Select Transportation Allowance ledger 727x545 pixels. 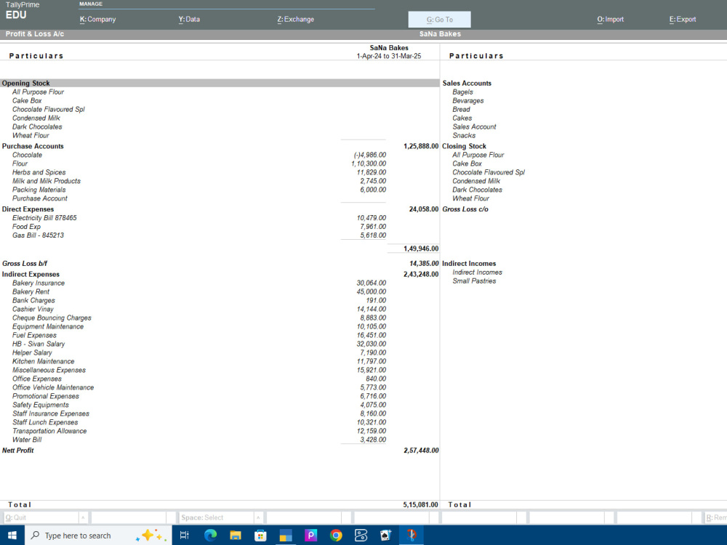pos(49,431)
